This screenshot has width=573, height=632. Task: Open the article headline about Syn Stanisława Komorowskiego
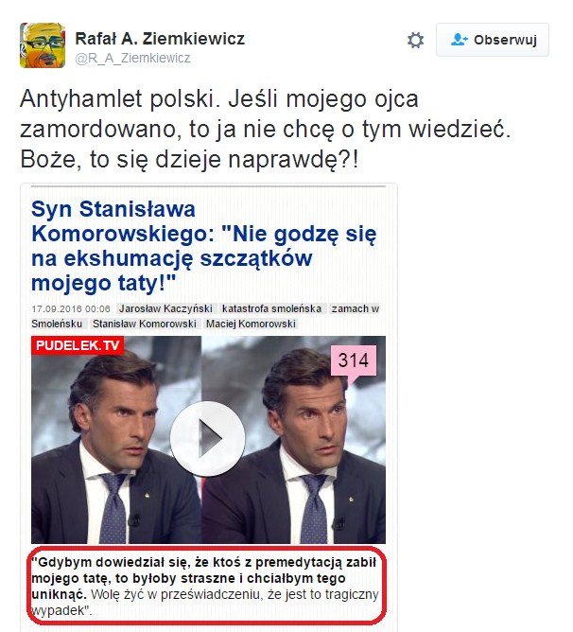coord(204,245)
